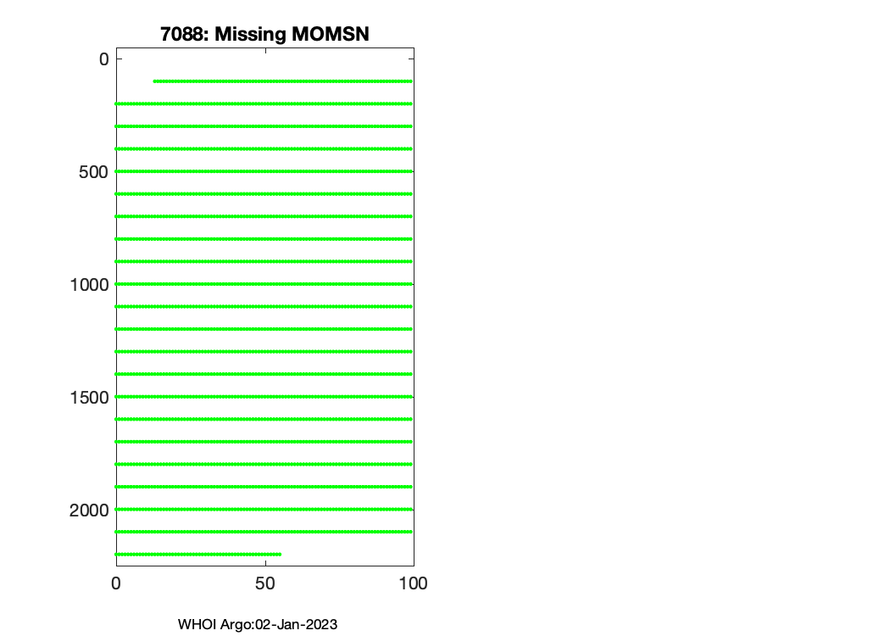The width and height of the screenshot is (890, 636).
Task: Click the green data line at y=1000
Action: coord(264,284)
